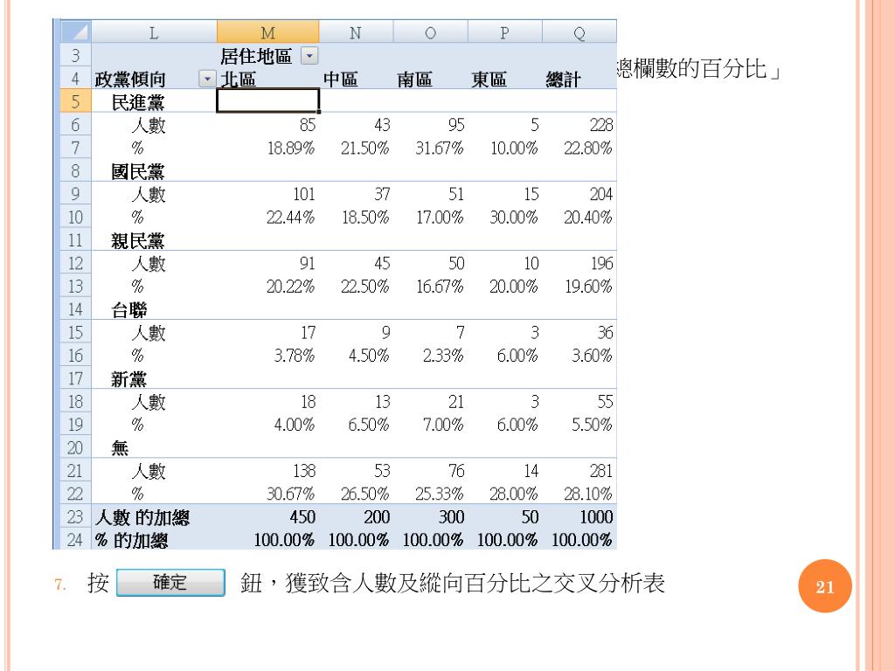Image resolution: width=895 pixels, height=671 pixels.
Task: Click the 總計 column label
Action: tap(564, 79)
